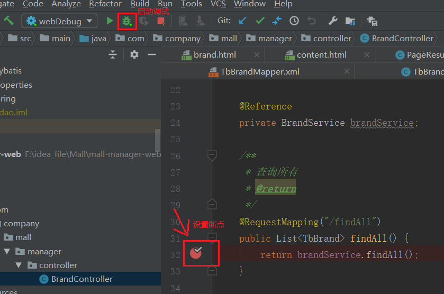
Task: Open Project Structure folder icon in toolbar
Action: coord(350,21)
